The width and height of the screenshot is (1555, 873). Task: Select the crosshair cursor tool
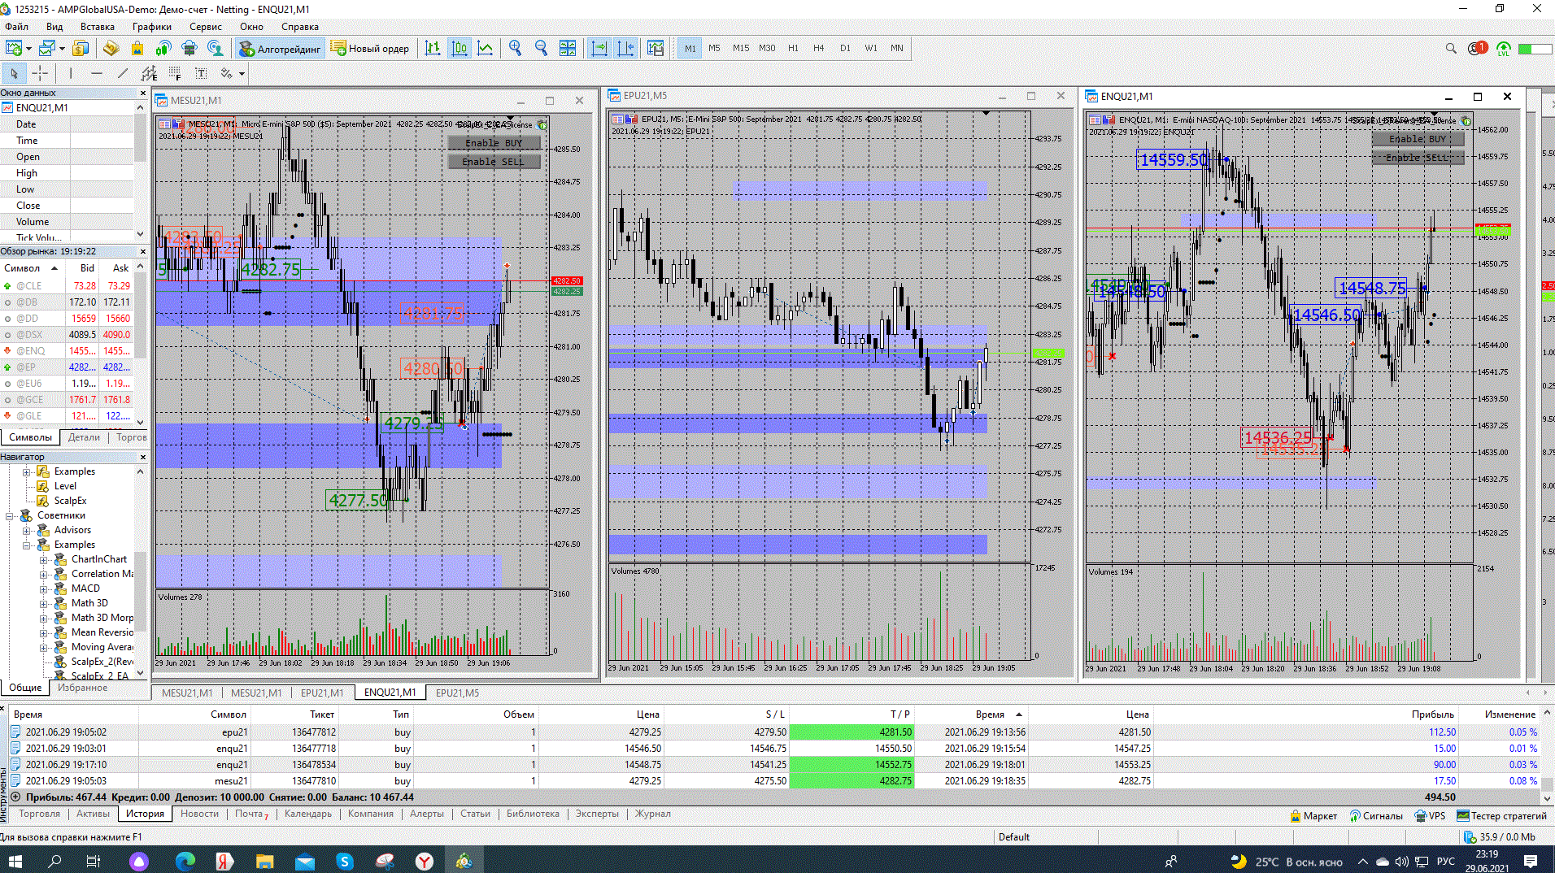tap(40, 74)
